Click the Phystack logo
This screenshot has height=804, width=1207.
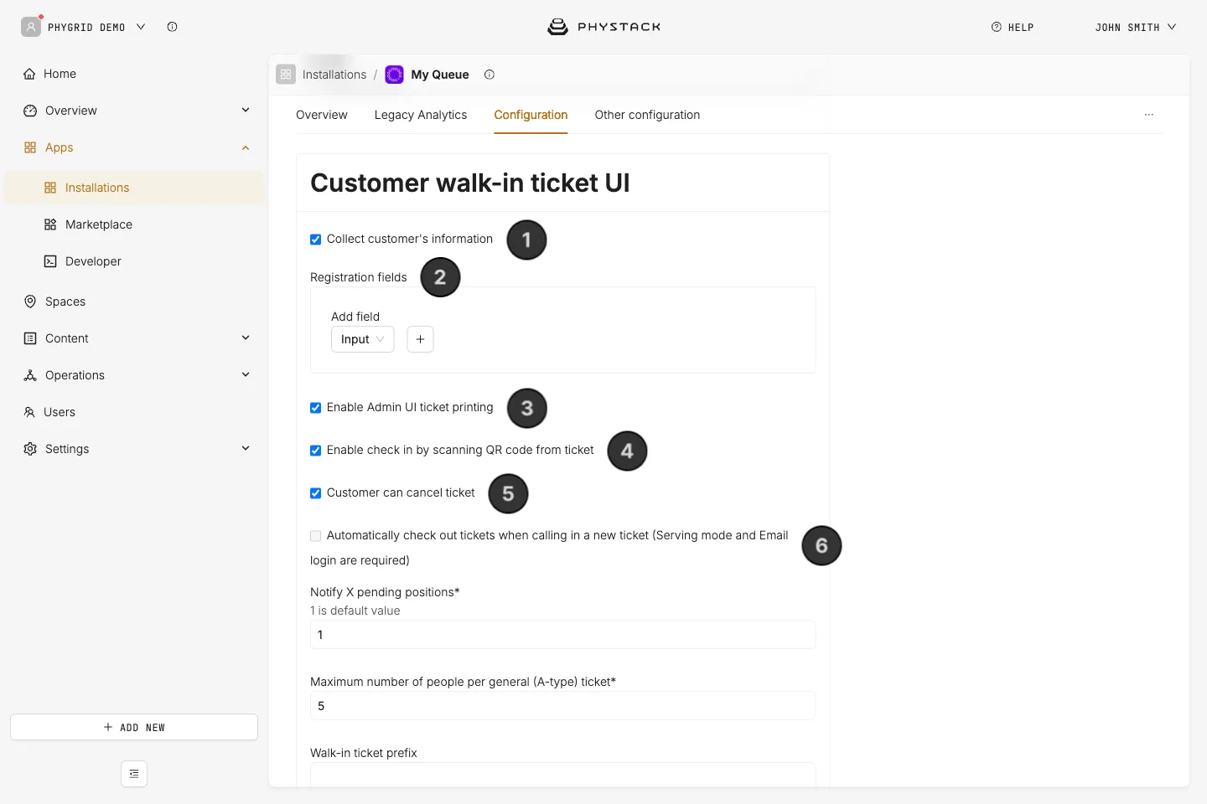(x=603, y=27)
